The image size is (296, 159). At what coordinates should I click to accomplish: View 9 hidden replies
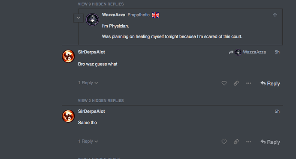coord(101,4)
